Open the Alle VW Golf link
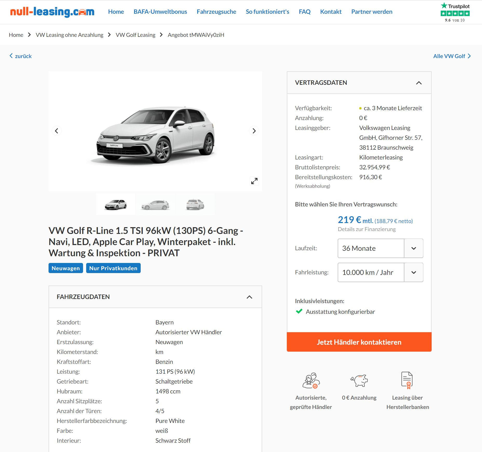Screen dimensions: 482x452 click(452, 56)
